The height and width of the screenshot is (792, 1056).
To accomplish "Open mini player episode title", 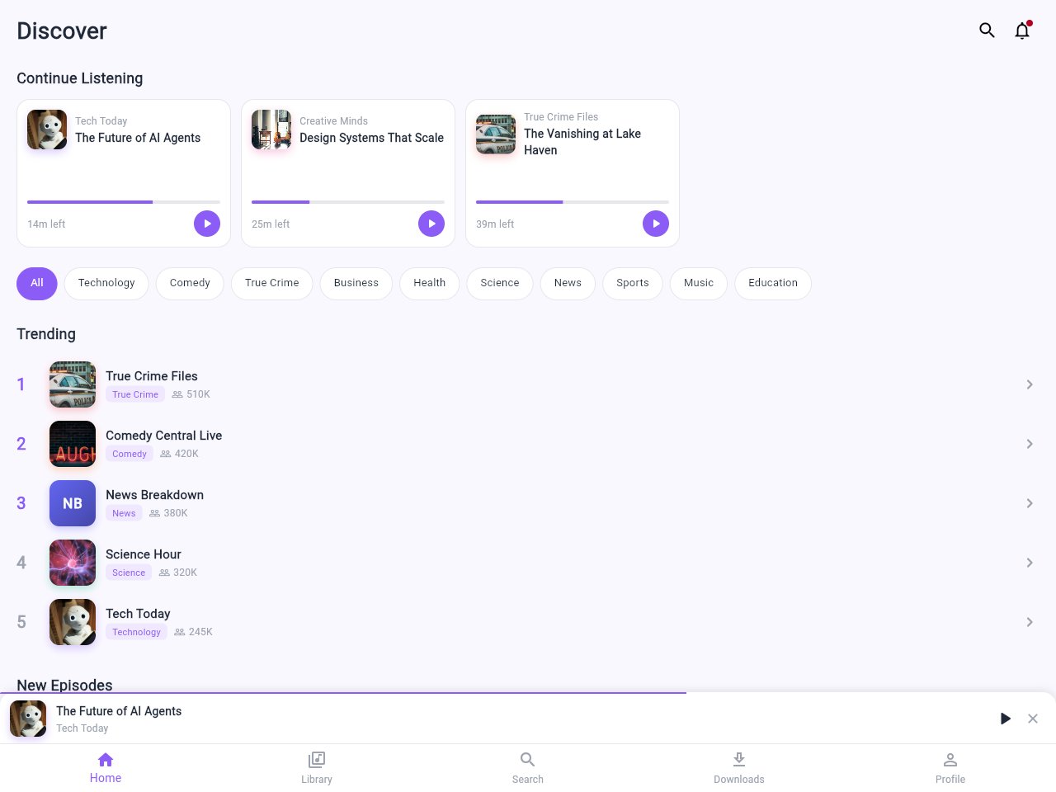I will pos(119,711).
